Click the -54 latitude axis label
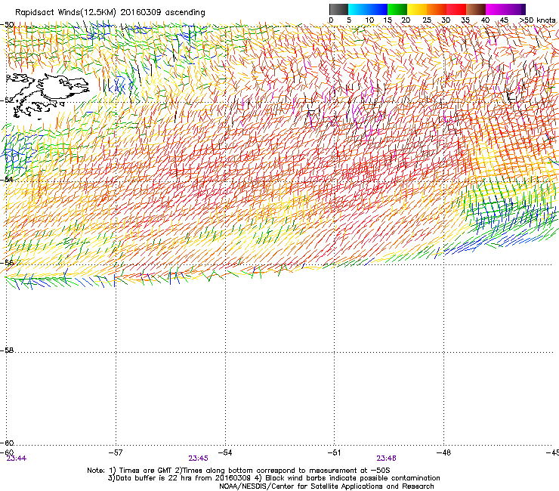This screenshot has width=559, height=491. pos(8,179)
